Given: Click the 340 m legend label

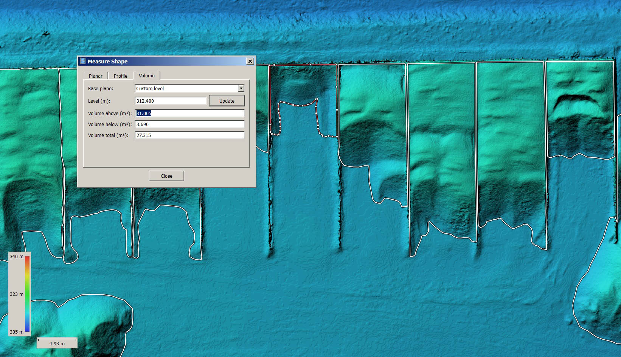Looking at the screenshot, I should [x=16, y=256].
